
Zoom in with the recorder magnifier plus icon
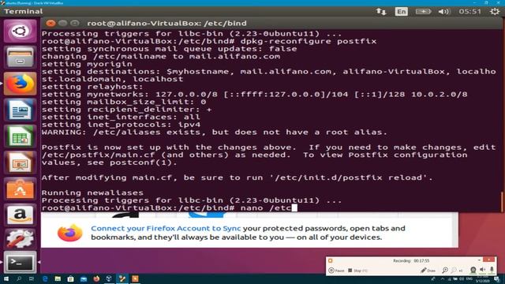tap(445, 271)
